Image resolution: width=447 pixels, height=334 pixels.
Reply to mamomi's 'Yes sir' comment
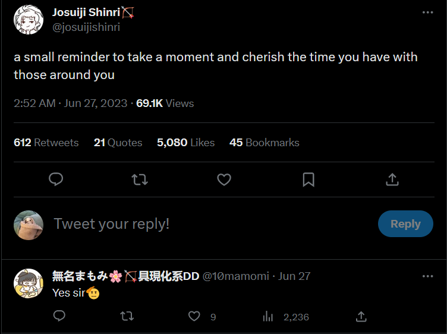tap(59, 317)
